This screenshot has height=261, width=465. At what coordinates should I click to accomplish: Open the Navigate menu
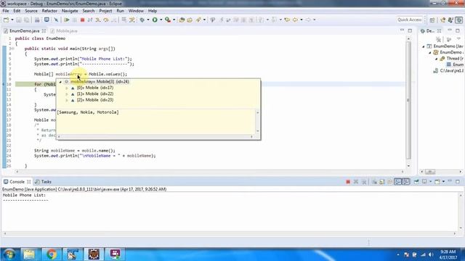(70, 11)
